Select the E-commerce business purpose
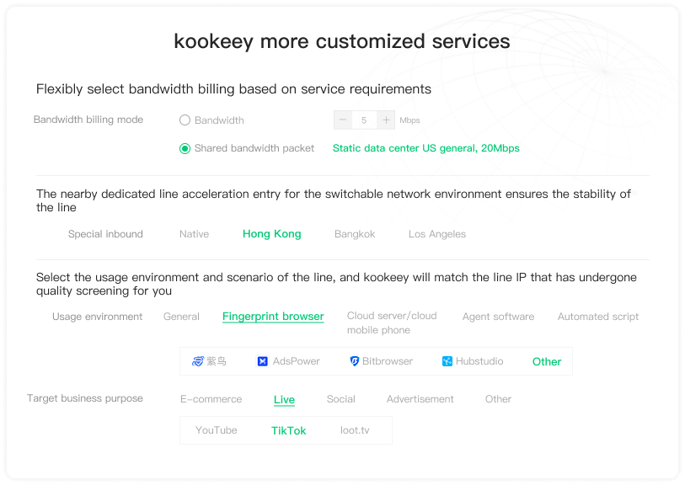 pyautogui.click(x=211, y=399)
